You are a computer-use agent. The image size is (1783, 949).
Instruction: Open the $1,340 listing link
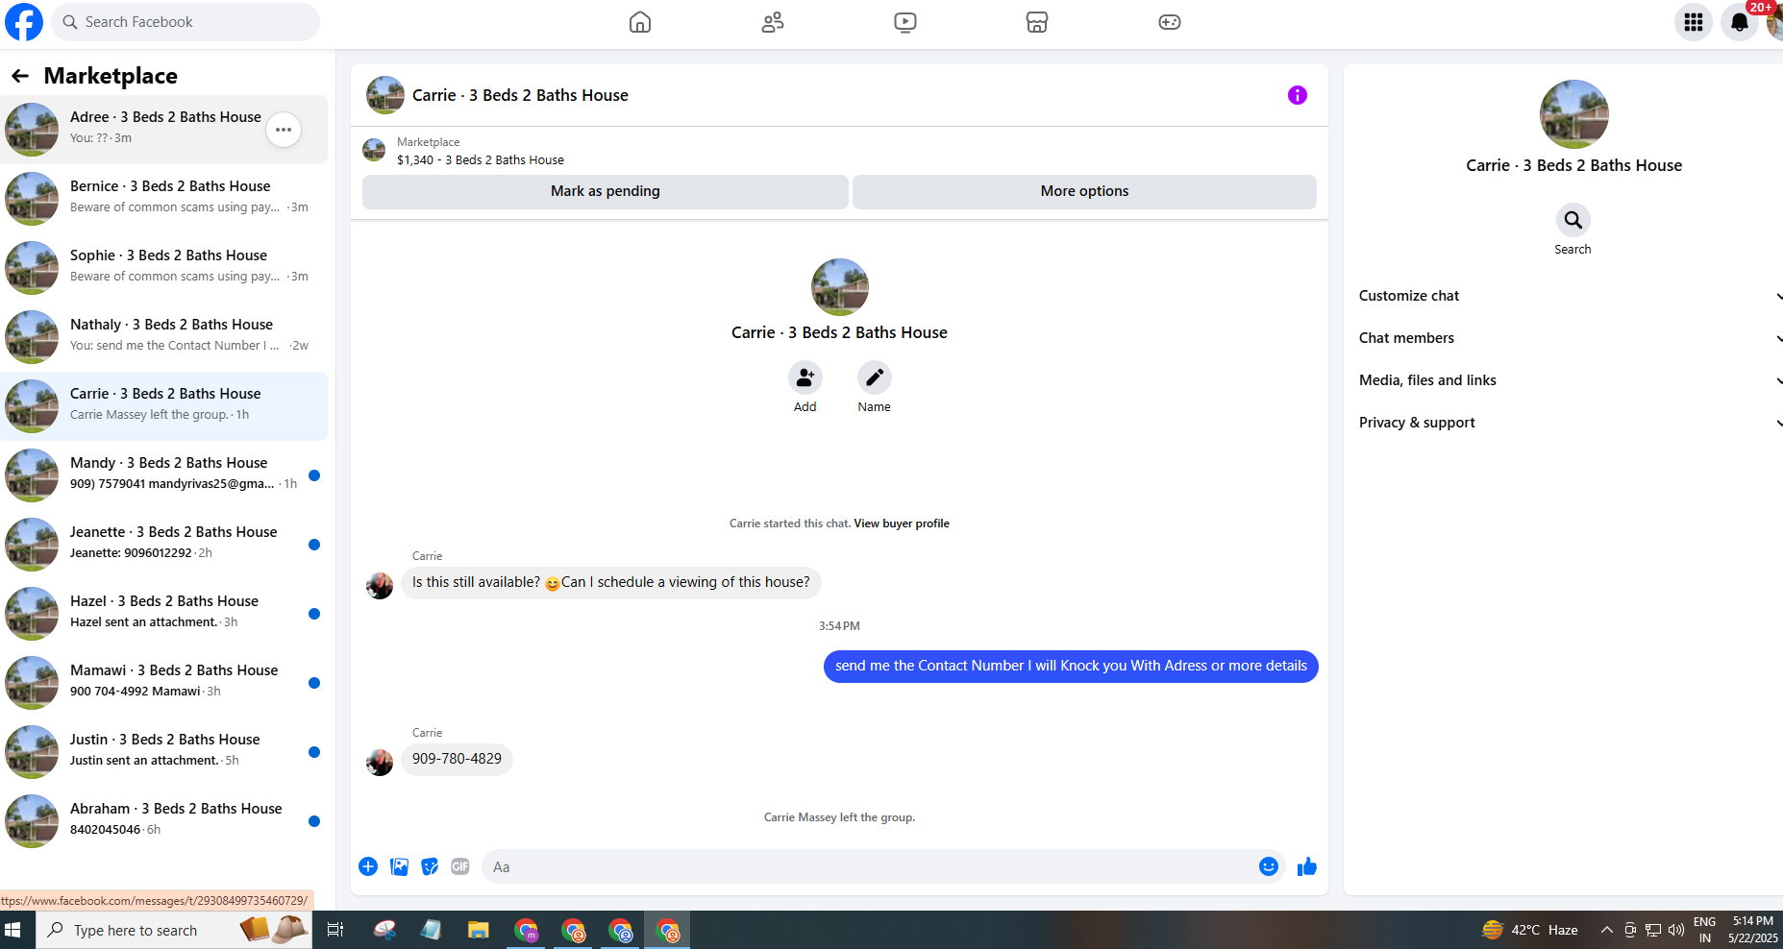click(481, 160)
